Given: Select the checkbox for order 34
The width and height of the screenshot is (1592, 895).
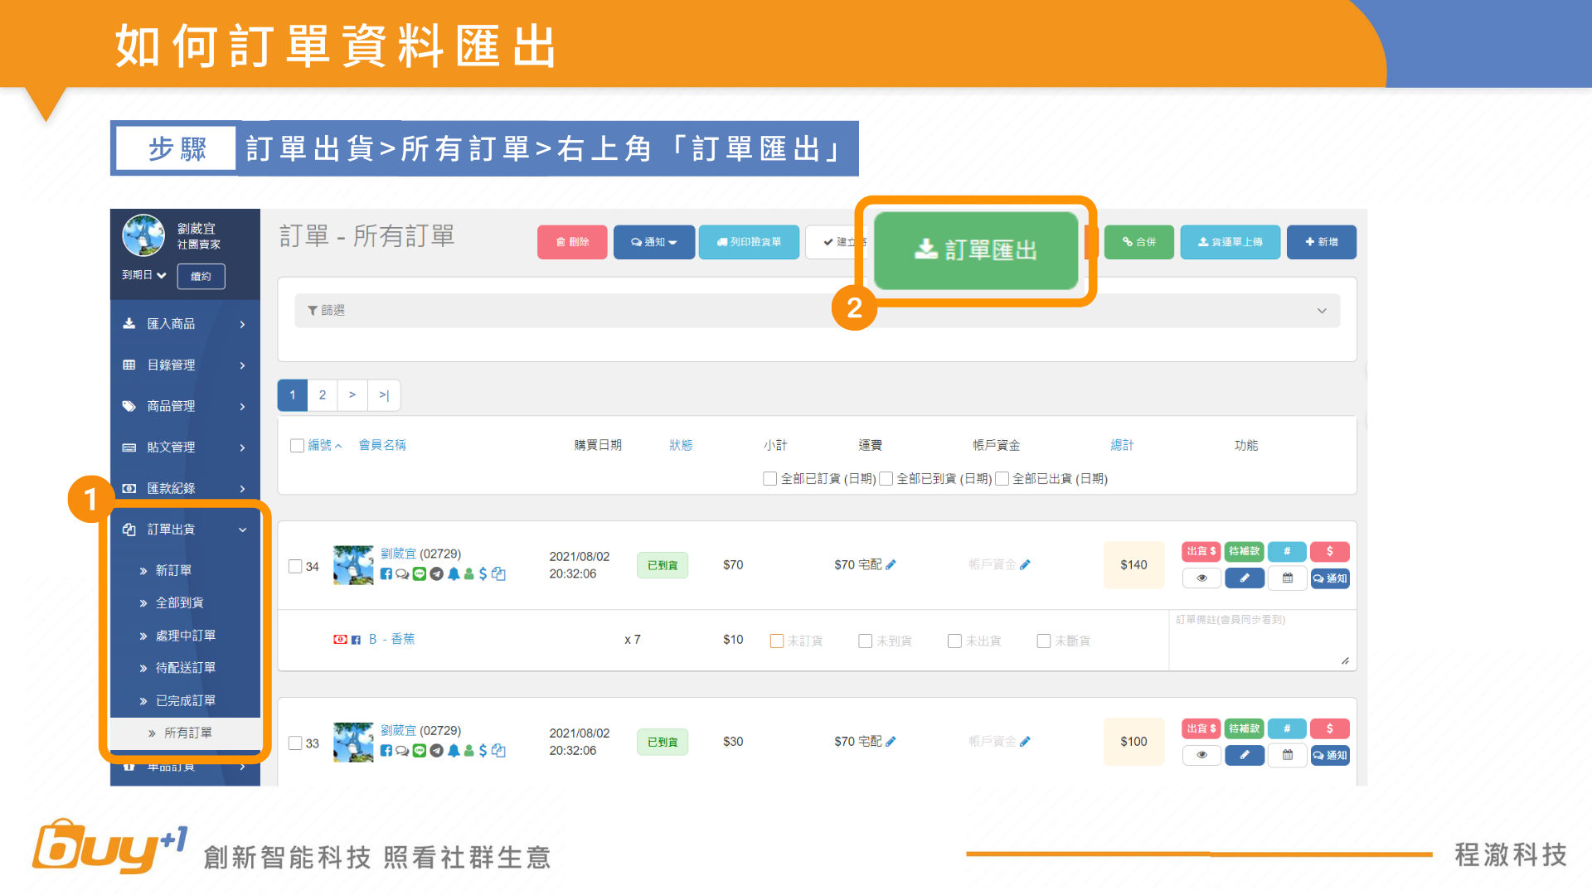Looking at the screenshot, I should point(295,566).
